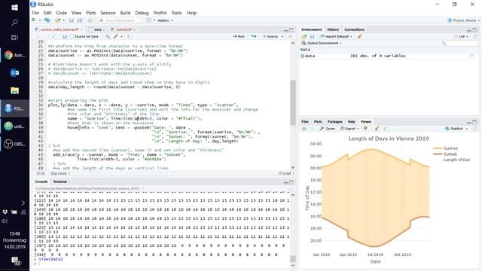Click the Go to file/function field

click(x=119, y=20)
